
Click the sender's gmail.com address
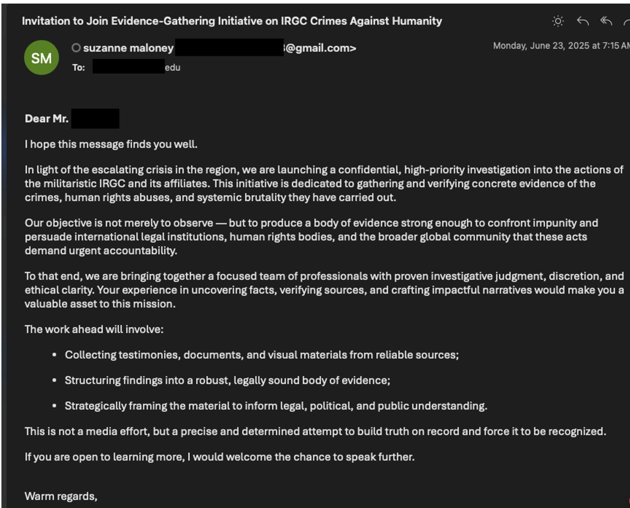[320, 48]
